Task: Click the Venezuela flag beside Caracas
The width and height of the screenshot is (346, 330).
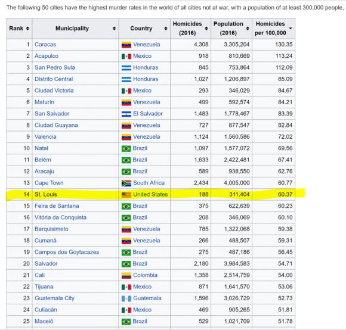Action: point(126,45)
